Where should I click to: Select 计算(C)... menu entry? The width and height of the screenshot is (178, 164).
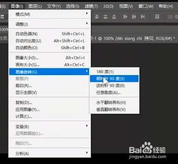click(50, 116)
